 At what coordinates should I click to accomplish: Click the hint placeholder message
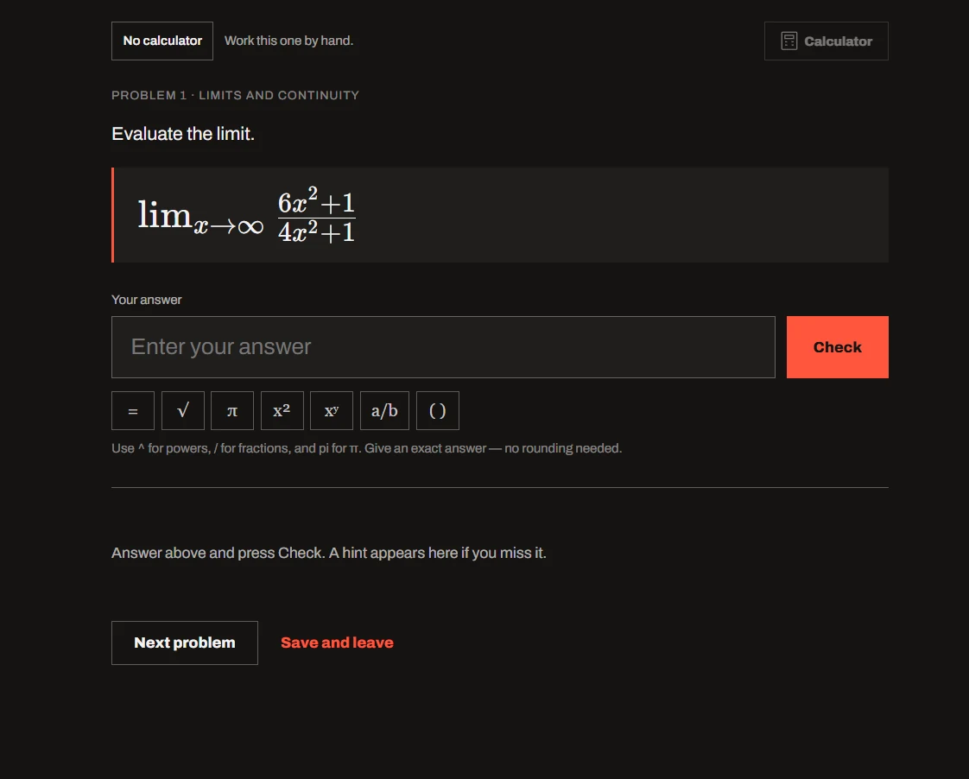coord(329,553)
